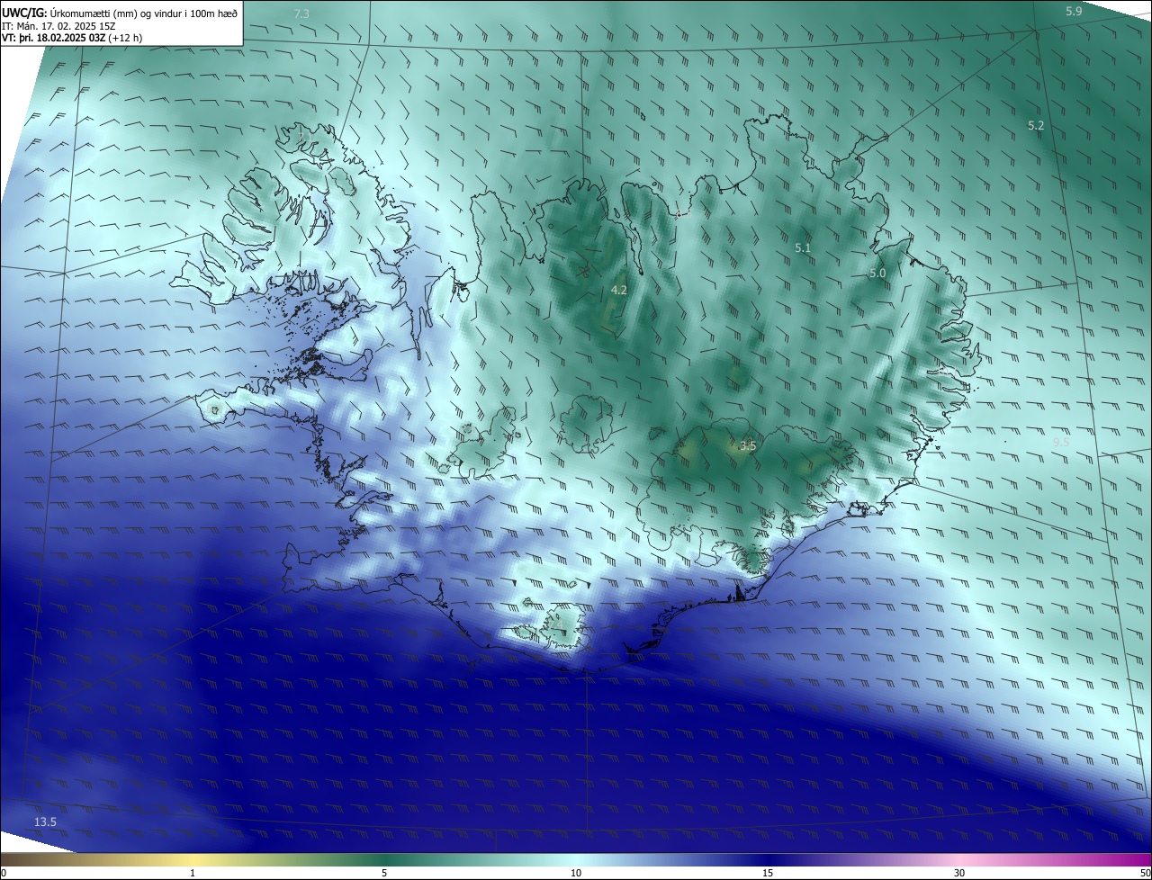Click the color scale tick label 10

(x=576, y=873)
